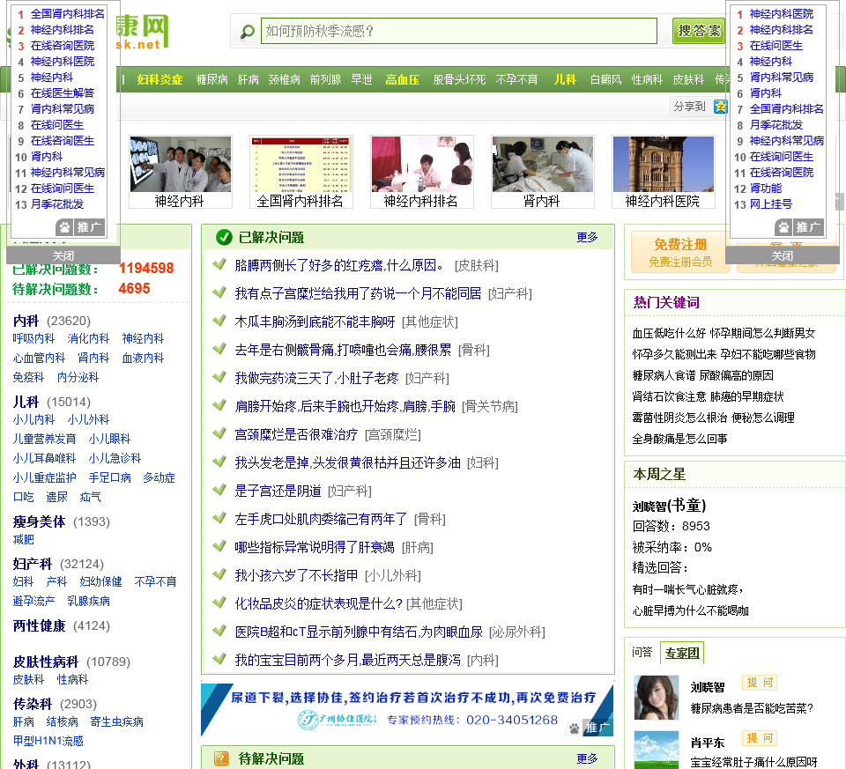Viewport: 846px width, 769px height.
Task: Open 甲型H1N1流感 subcategory
Action: 48,741
